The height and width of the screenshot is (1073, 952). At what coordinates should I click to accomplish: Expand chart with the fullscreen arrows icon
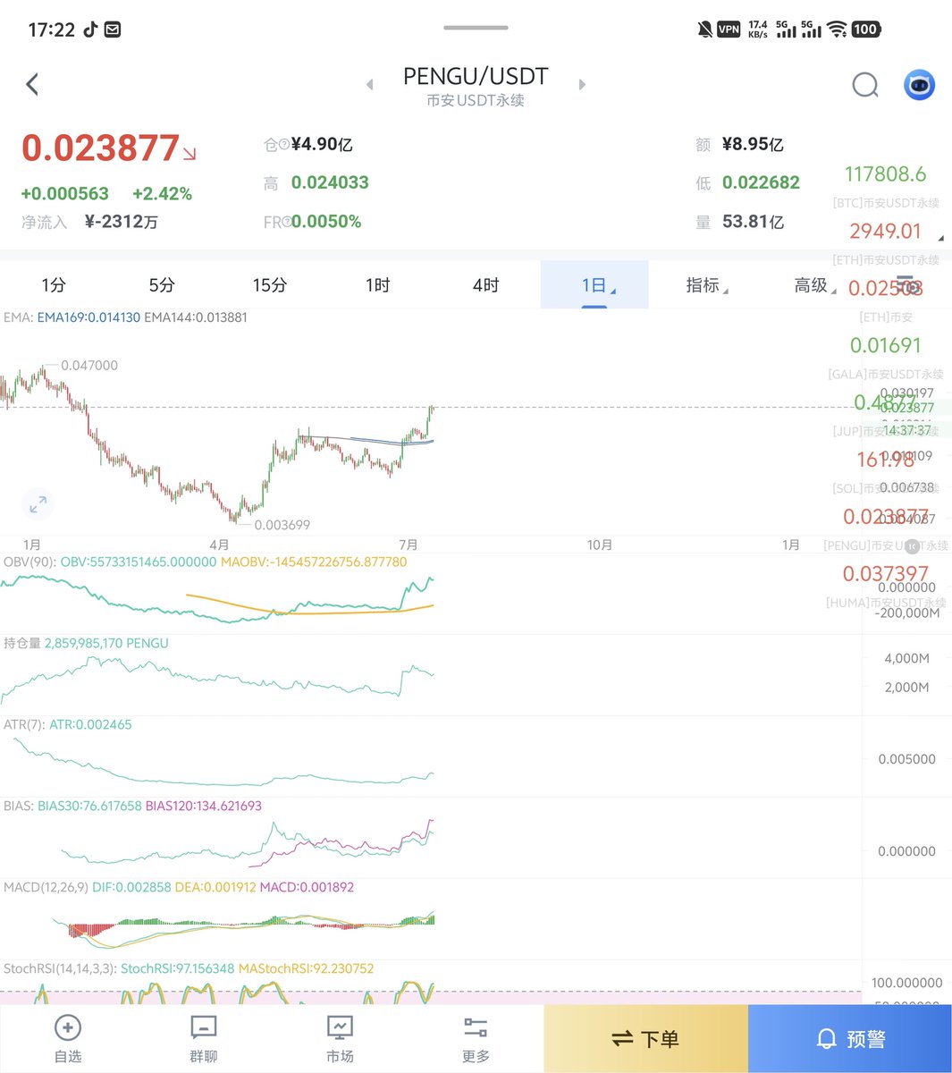[38, 505]
